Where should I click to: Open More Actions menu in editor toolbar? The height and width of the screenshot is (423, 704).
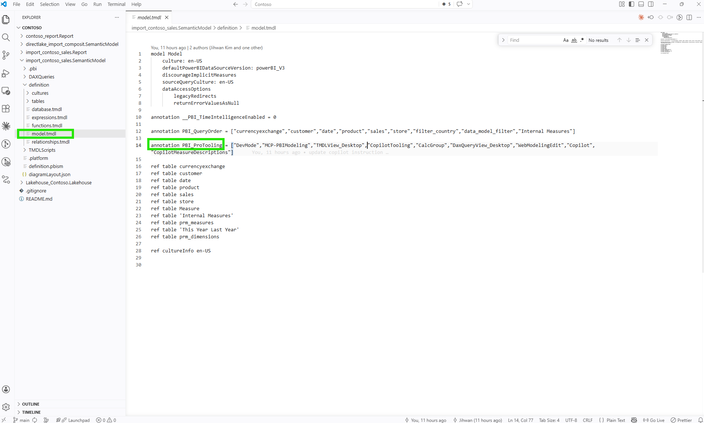[x=699, y=17]
